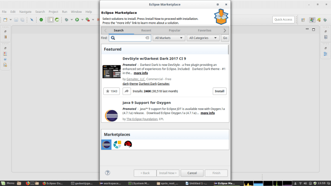Click the Darkest Dark tag link
This screenshot has width=331, height=186.
148,84
